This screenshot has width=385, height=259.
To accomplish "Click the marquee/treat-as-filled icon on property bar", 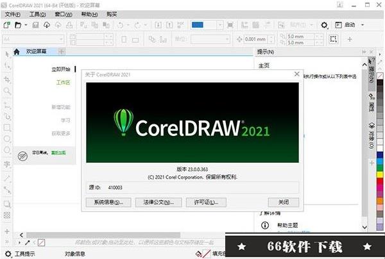I will point(333,39).
